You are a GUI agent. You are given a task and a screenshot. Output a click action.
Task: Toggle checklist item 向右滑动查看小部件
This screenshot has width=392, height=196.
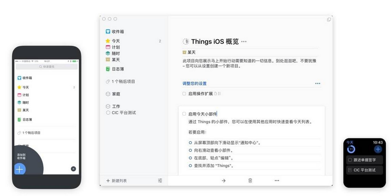[190, 150]
